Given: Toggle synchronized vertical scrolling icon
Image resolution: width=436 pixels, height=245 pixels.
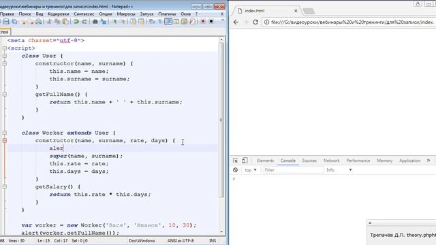Looking at the screenshot, I should click(134, 21).
